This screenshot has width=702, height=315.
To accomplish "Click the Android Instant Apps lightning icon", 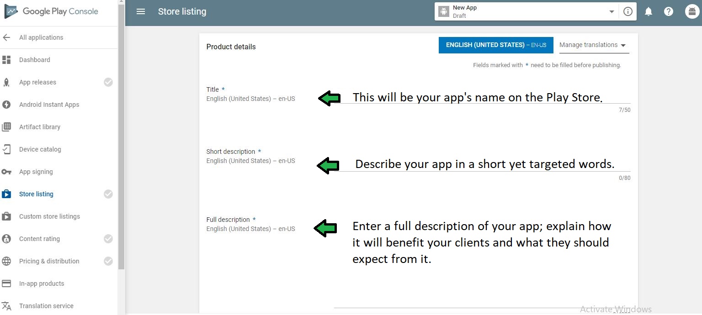I will [6, 105].
